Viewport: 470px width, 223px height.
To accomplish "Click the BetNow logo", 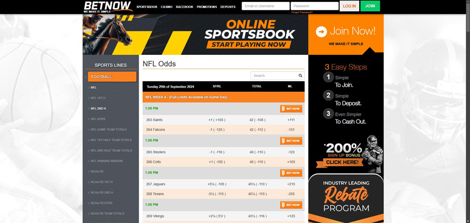I will [x=108, y=7].
